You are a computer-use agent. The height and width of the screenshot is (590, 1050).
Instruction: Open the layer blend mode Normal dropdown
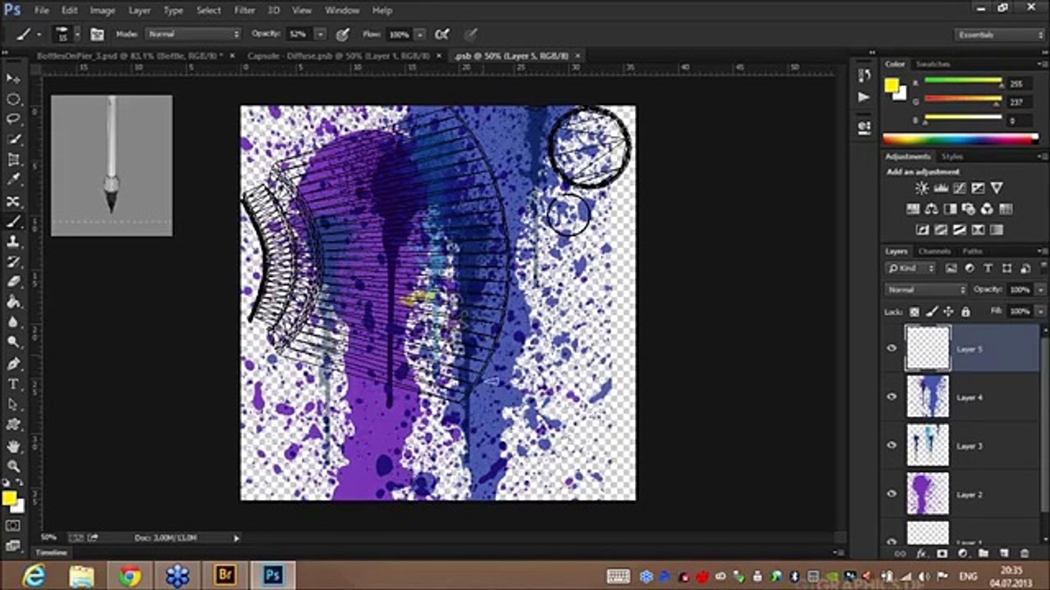927,289
